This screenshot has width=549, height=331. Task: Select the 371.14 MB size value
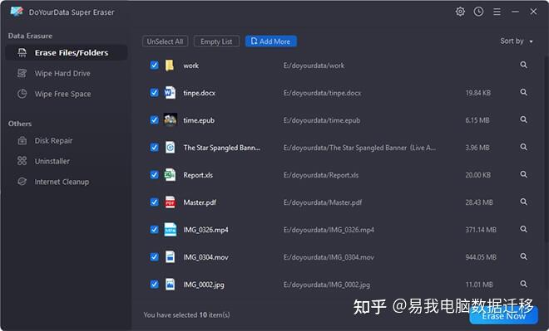click(x=481, y=230)
